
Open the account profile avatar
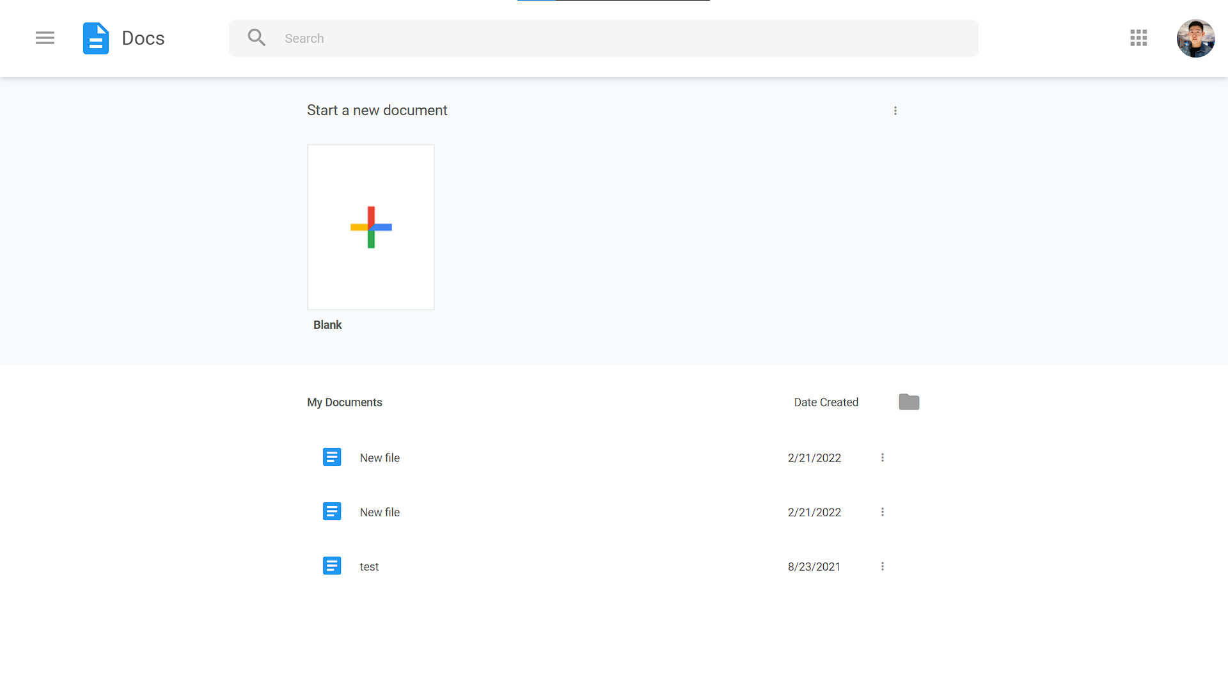click(1195, 38)
